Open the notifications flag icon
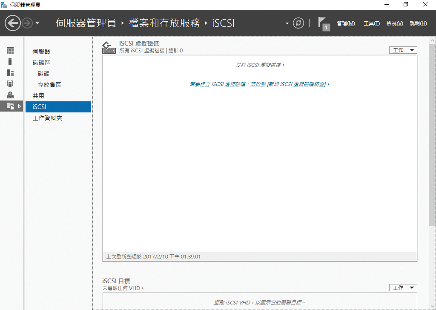This screenshot has width=436, height=310. tap(324, 24)
